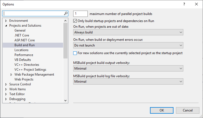Open the VB Defaults page
203x118 pixels.
tap(23, 60)
